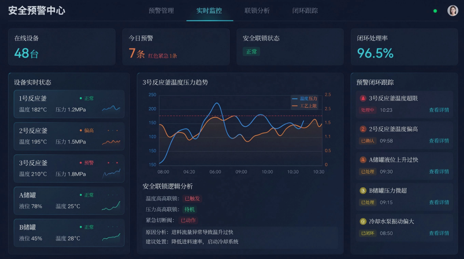Go to the 闭环跟踪 tab
The width and height of the screenshot is (464, 259).
pos(305,11)
